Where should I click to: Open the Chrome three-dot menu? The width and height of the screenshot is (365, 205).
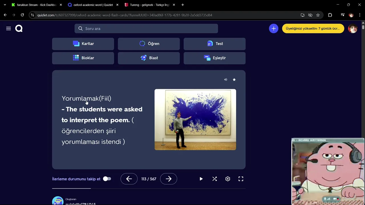pos(360,15)
